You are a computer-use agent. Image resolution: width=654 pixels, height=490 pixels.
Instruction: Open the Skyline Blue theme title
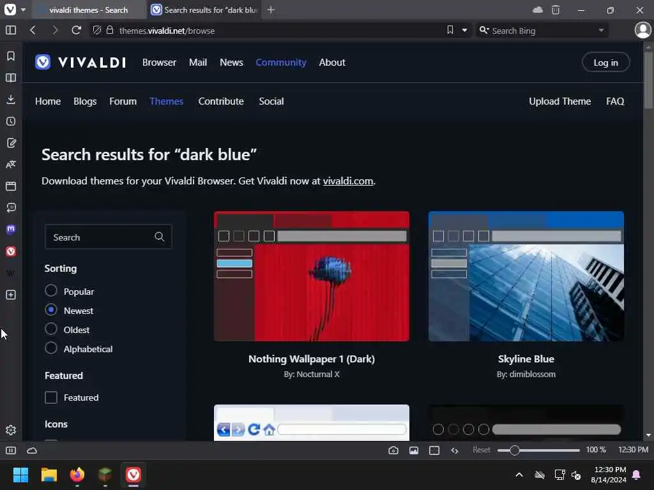pos(526,359)
